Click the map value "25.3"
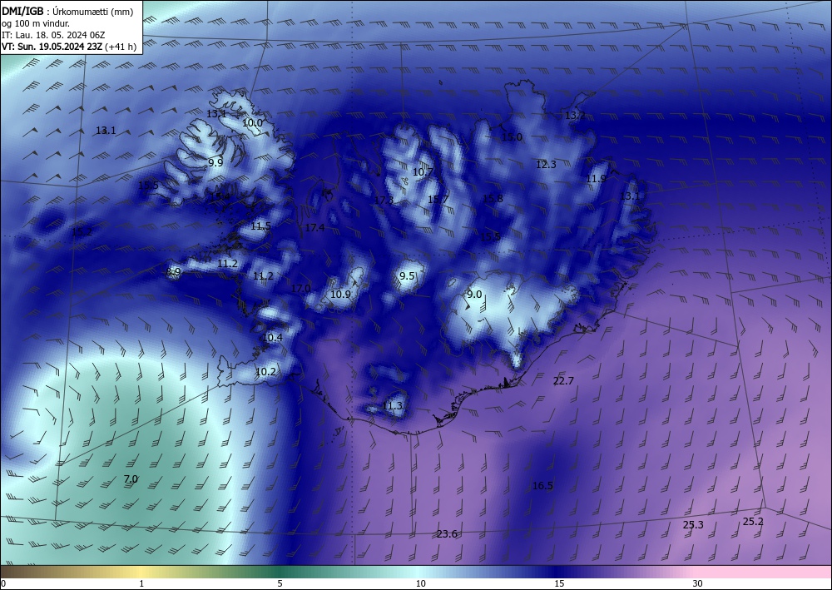 click(693, 525)
